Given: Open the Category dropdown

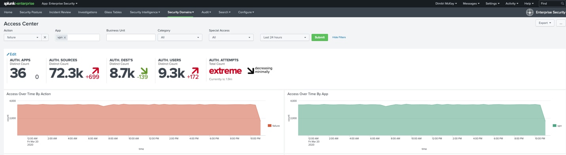Looking at the screenshot, I should 180,37.
